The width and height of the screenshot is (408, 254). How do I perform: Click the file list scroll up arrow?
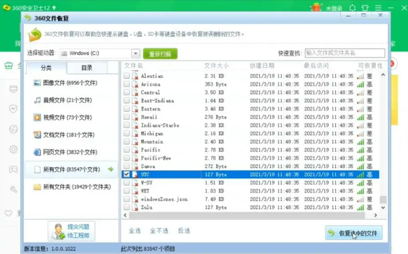click(x=383, y=75)
